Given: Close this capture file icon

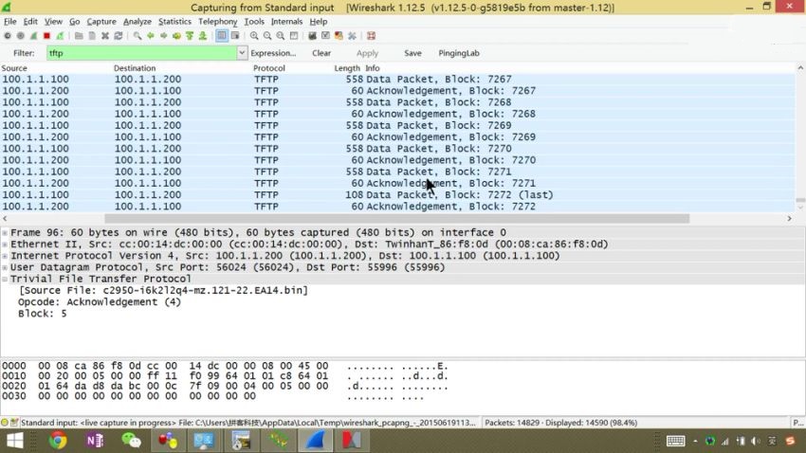Looking at the screenshot, I should (x=105, y=36).
